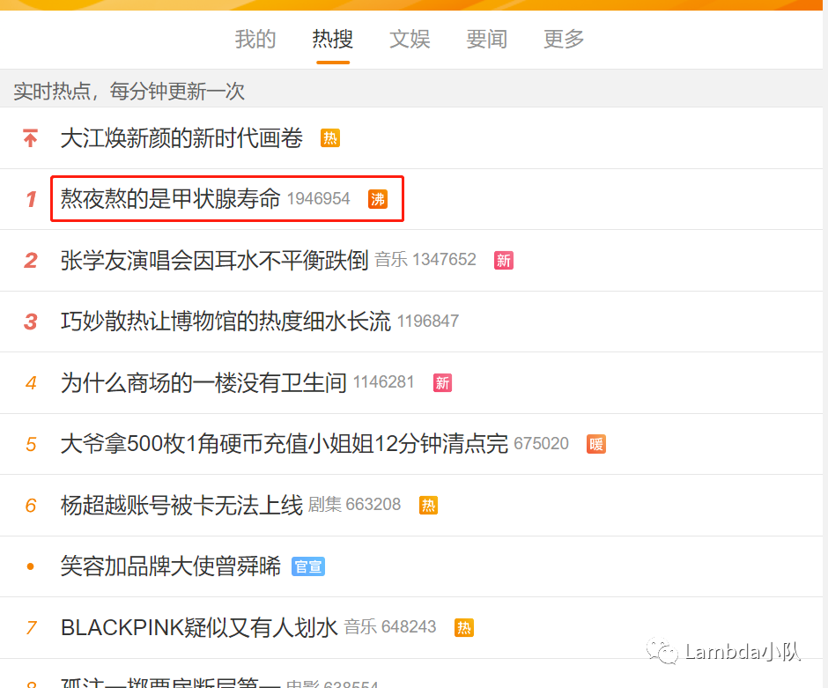
Task: Open the 文娱 tab
Action: click(410, 39)
